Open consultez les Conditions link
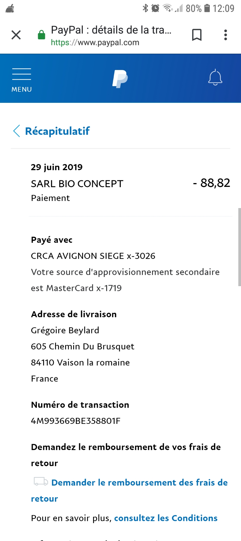The image size is (241, 541). (166, 518)
